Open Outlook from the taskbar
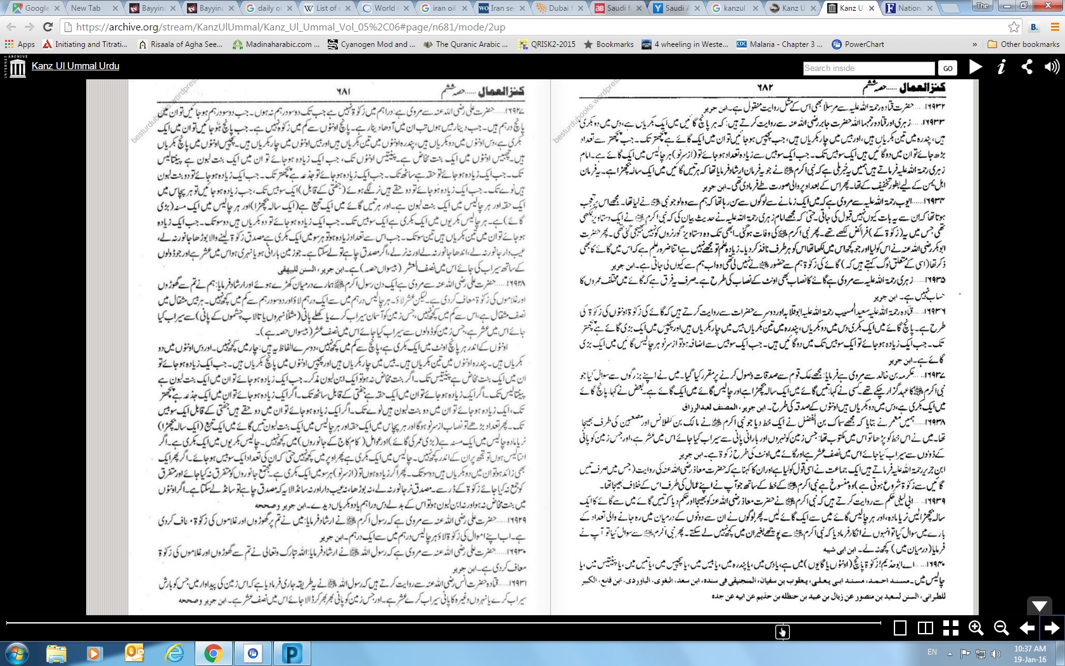Viewport: 1065px width, 666px height. 134,653
